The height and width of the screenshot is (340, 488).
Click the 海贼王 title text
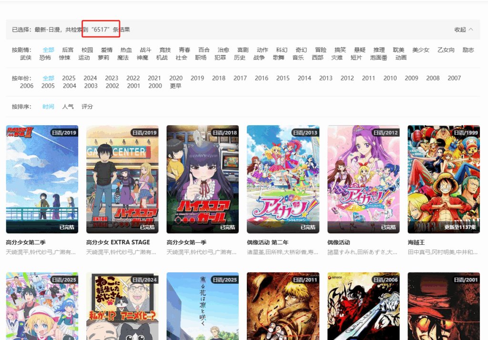coord(416,242)
